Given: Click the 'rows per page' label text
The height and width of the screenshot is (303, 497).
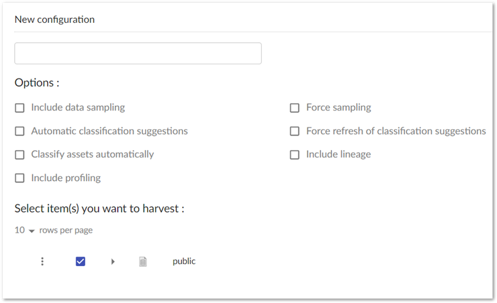Looking at the screenshot, I should point(66,230).
